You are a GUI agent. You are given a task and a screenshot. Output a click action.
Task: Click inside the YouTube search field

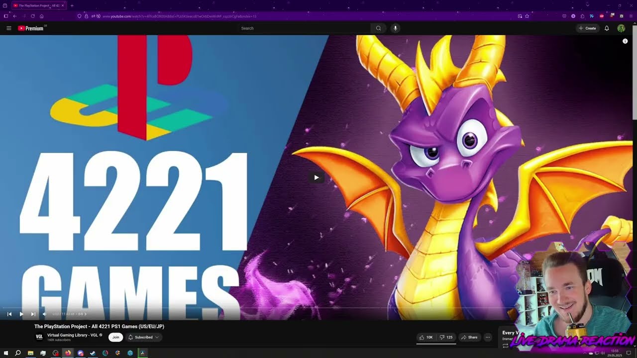click(x=305, y=28)
